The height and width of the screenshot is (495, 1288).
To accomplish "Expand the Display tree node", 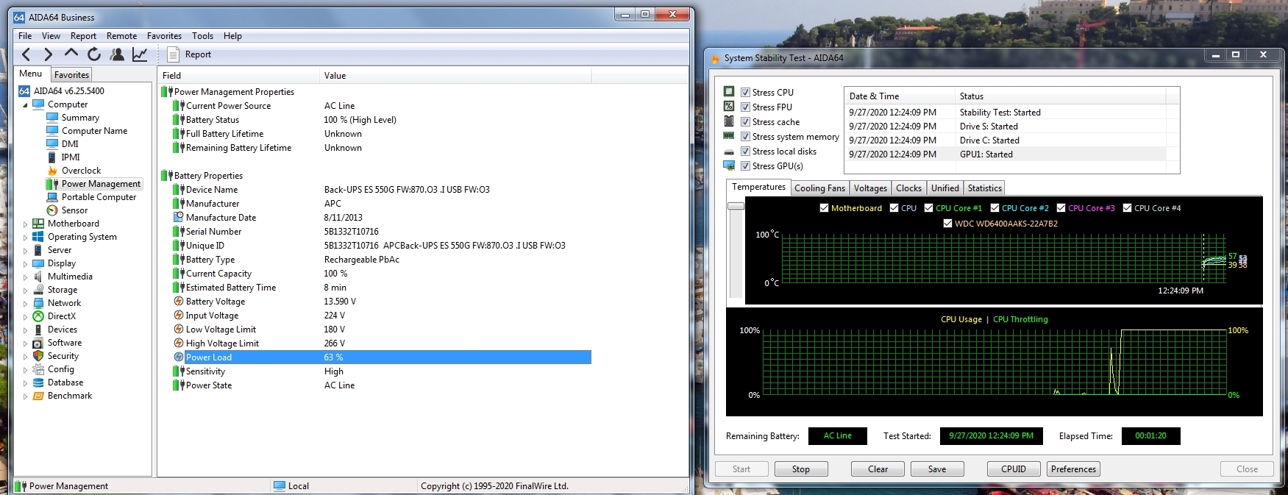I will click(x=25, y=263).
